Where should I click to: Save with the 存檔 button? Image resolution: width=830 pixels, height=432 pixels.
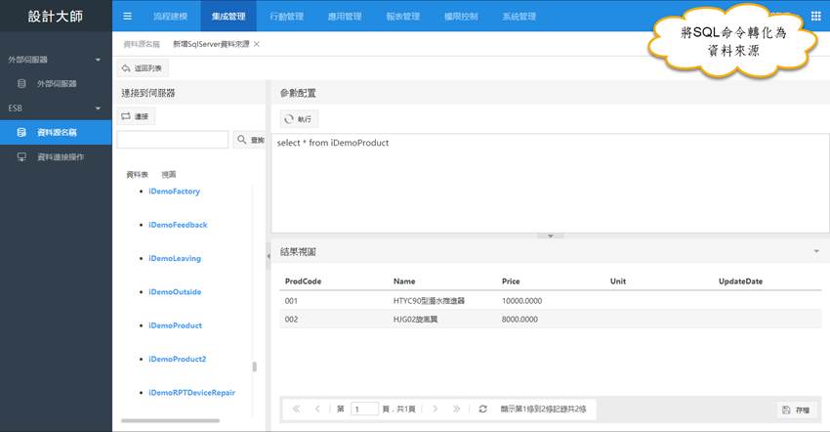[x=797, y=410]
